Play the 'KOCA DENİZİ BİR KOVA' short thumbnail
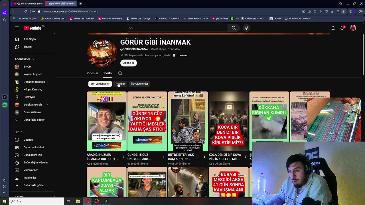 pos(228,121)
